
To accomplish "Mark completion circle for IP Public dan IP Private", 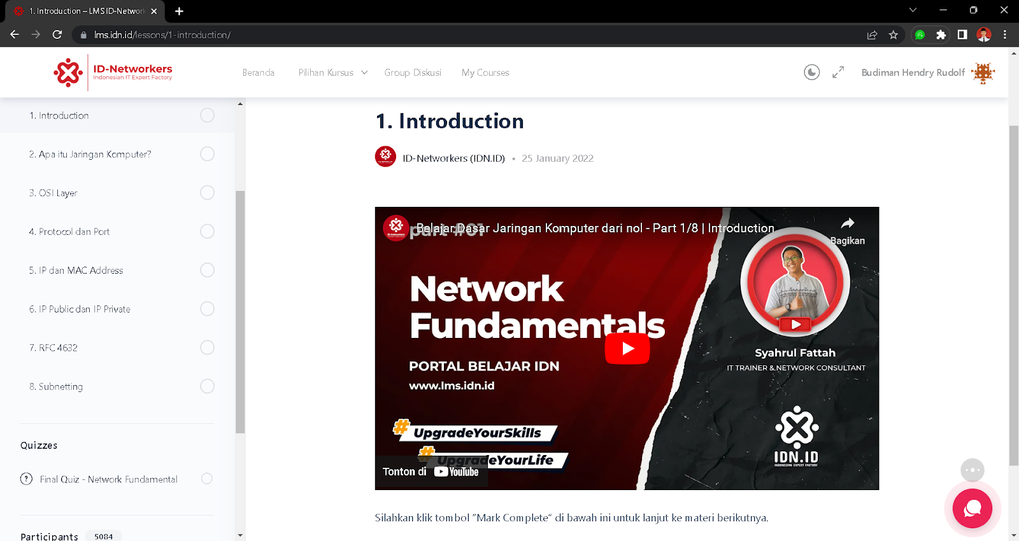I will click(x=207, y=309).
